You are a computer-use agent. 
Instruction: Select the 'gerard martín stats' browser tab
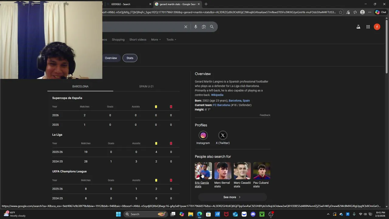pyautogui.click(x=177, y=4)
